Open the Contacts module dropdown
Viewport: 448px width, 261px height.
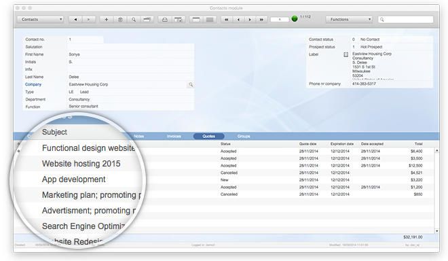click(40, 20)
